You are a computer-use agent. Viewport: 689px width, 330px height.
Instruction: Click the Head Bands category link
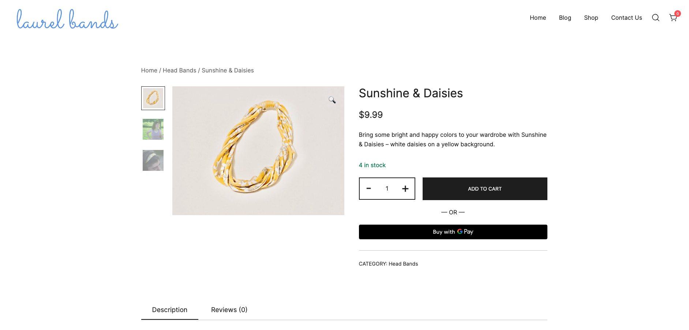tap(403, 264)
